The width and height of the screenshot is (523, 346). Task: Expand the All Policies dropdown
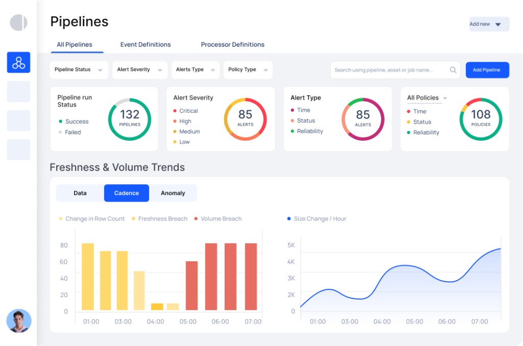pos(427,98)
